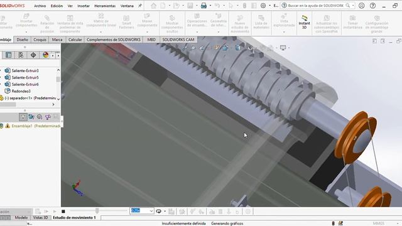Switch to the Modelo bottom tab
Viewport: 402px width, 226px height.
pos(21,218)
